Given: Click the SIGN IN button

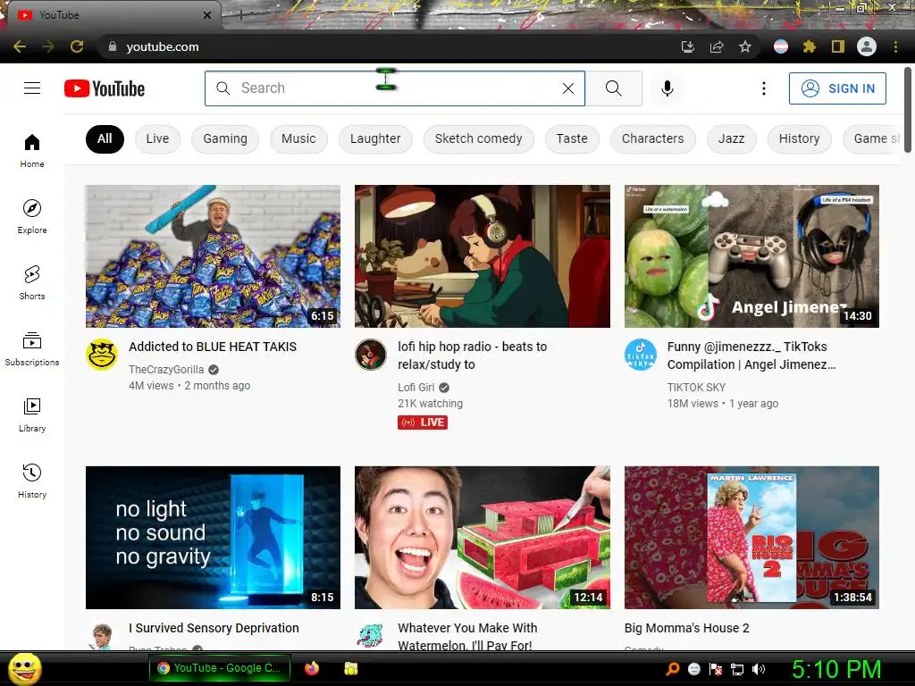Looking at the screenshot, I should pos(837,88).
